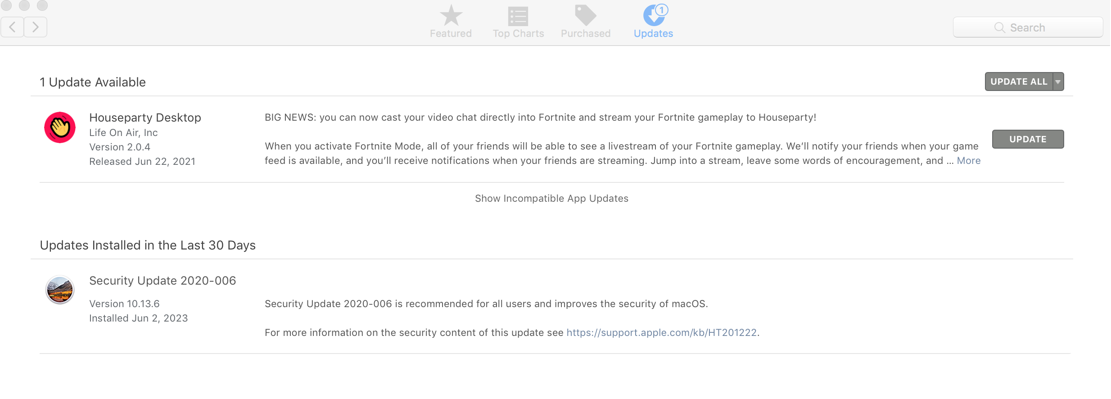This screenshot has height=399, width=1111.
Task: Click the zoom window button
Action: click(x=42, y=5)
